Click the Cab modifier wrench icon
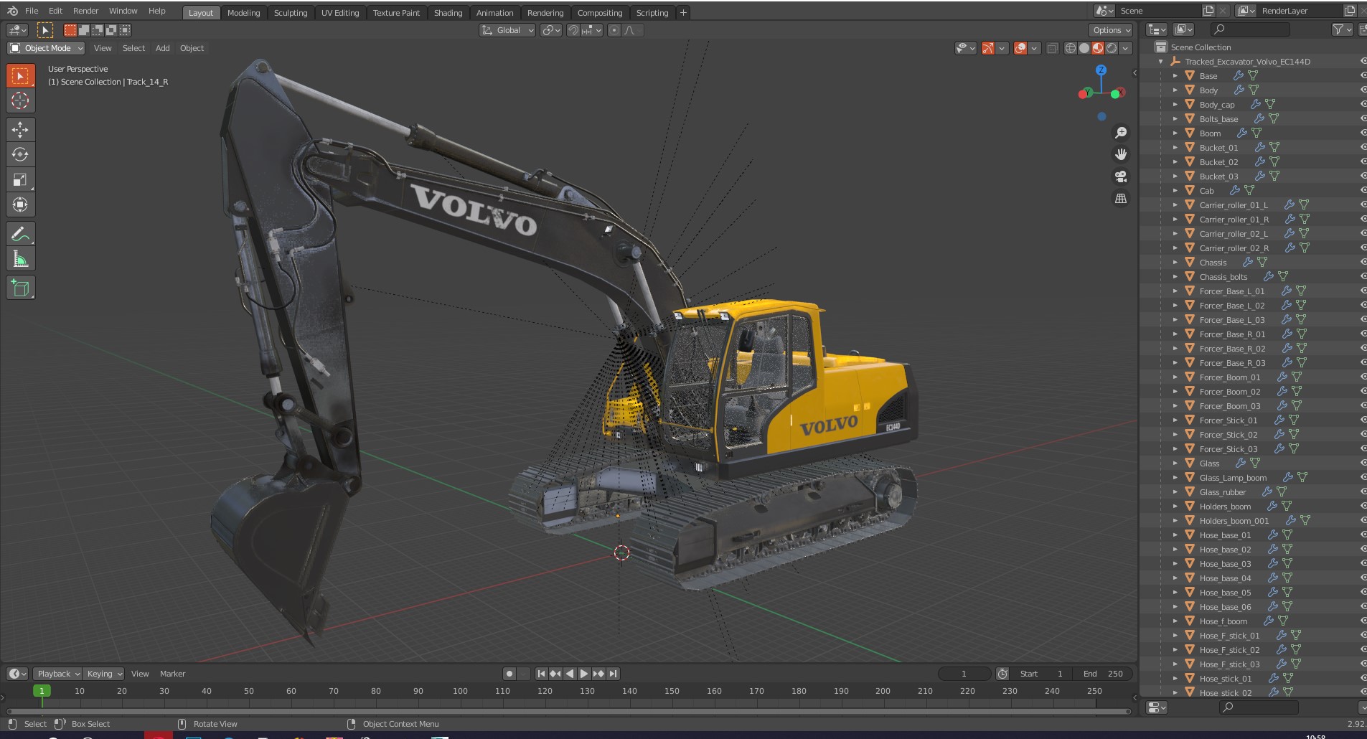Image resolution: width=1367 pixels, height=739 pixels. [x=1235, y=190]
